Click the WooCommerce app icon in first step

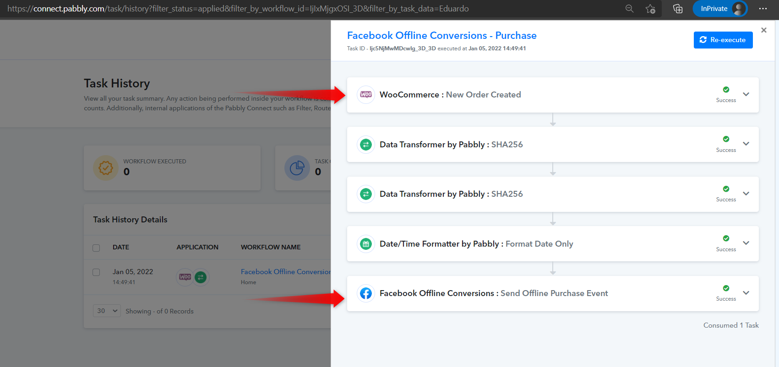tap(366, 95)
